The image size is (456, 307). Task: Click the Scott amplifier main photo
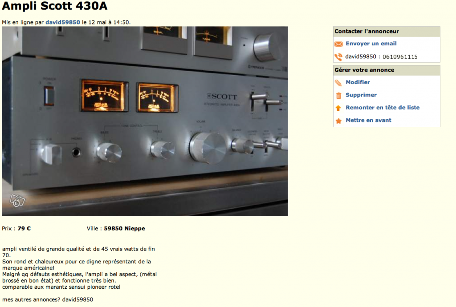(145, 121)
